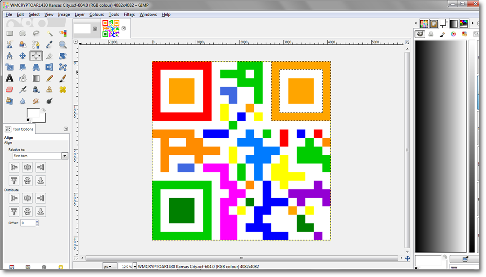Select the Free Select lasso tool
This screenshot has width=486, height=277.
pos(36,33)
